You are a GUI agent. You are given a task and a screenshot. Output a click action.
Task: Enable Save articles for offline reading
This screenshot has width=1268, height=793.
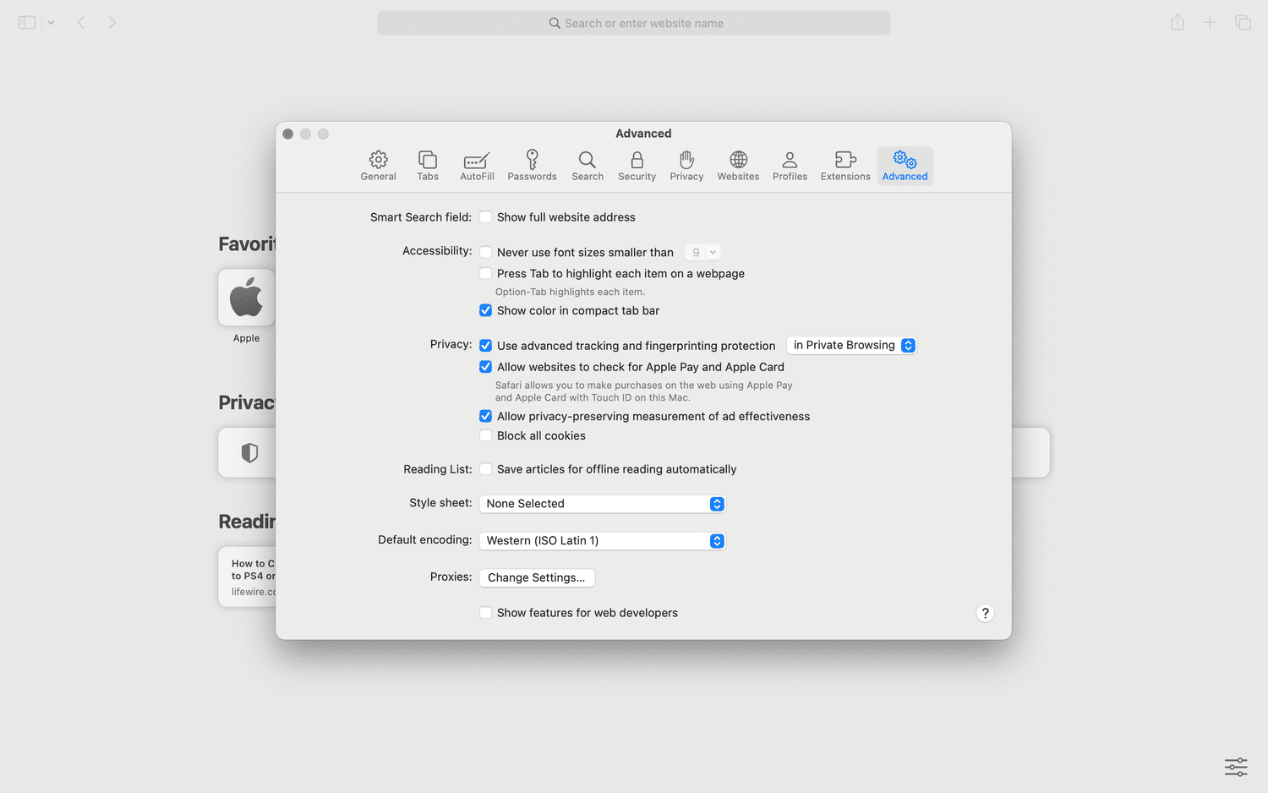(x=485, y=469)
